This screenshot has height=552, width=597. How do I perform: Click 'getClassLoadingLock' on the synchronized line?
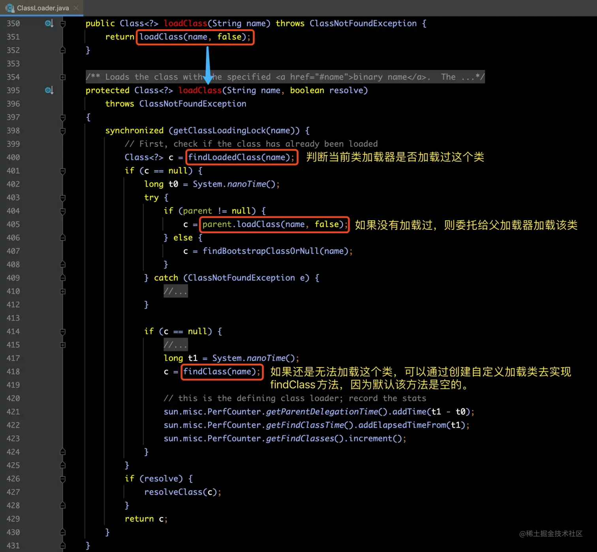click(x=220, y=131)
